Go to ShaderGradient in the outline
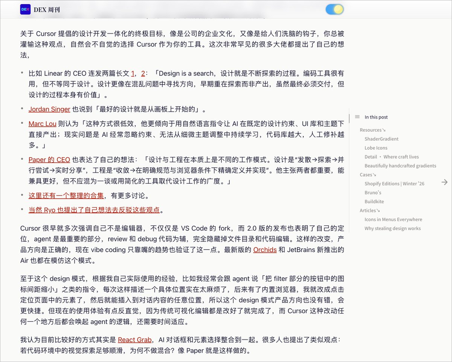 point(381,139)
